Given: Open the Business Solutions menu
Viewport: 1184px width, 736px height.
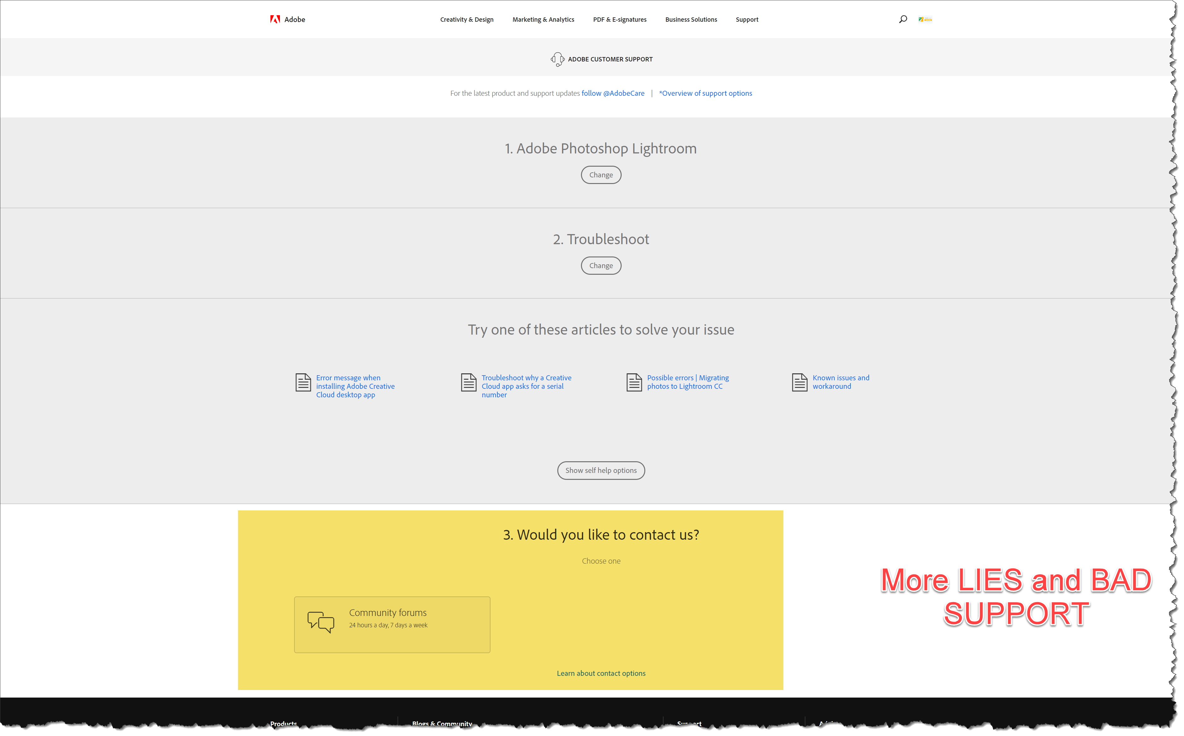Looking at the screenshot, I should [691, 20].
